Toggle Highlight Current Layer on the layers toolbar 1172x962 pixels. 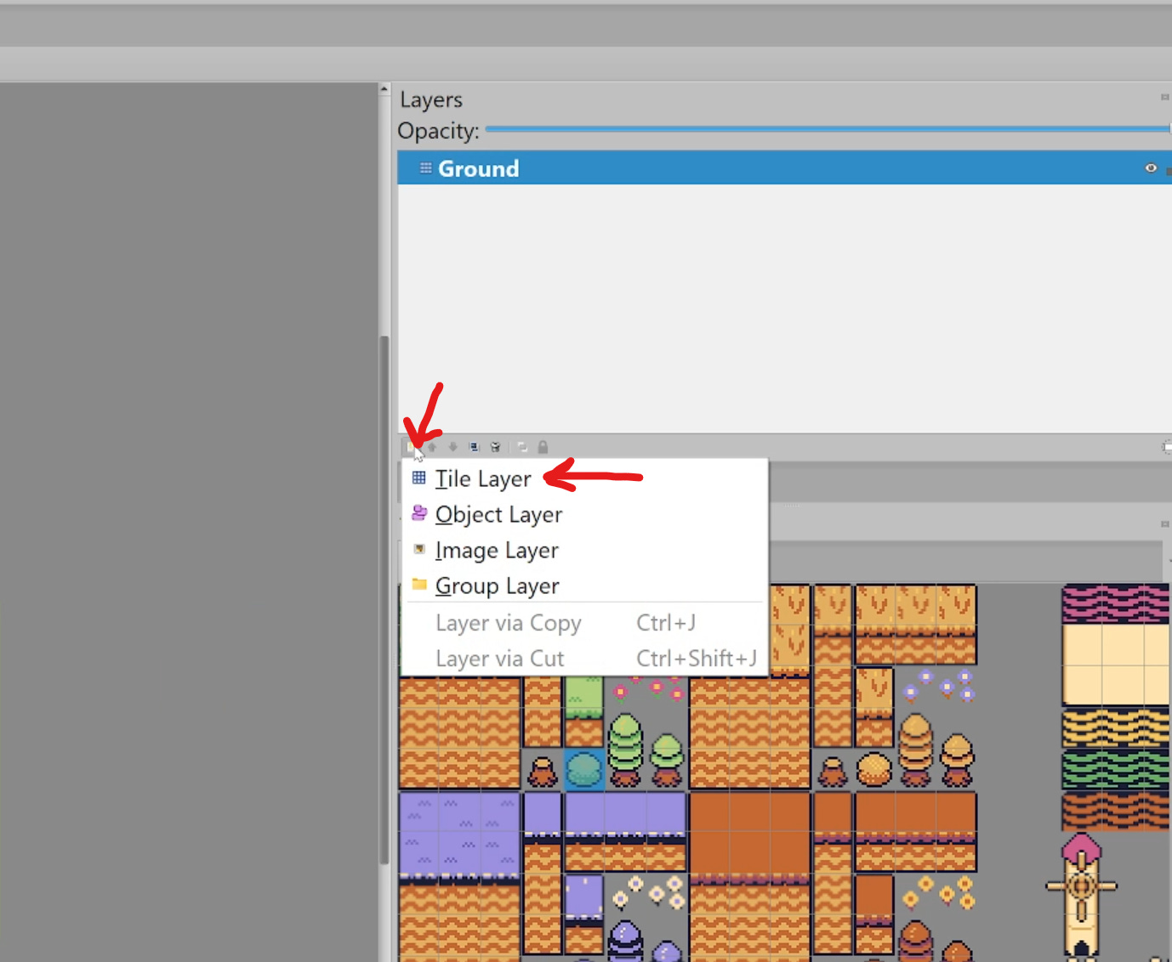(521, 446)
